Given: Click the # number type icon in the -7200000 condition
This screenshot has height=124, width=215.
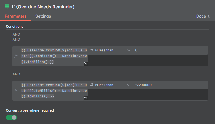Looking at the screenshot, I should 92,85.
